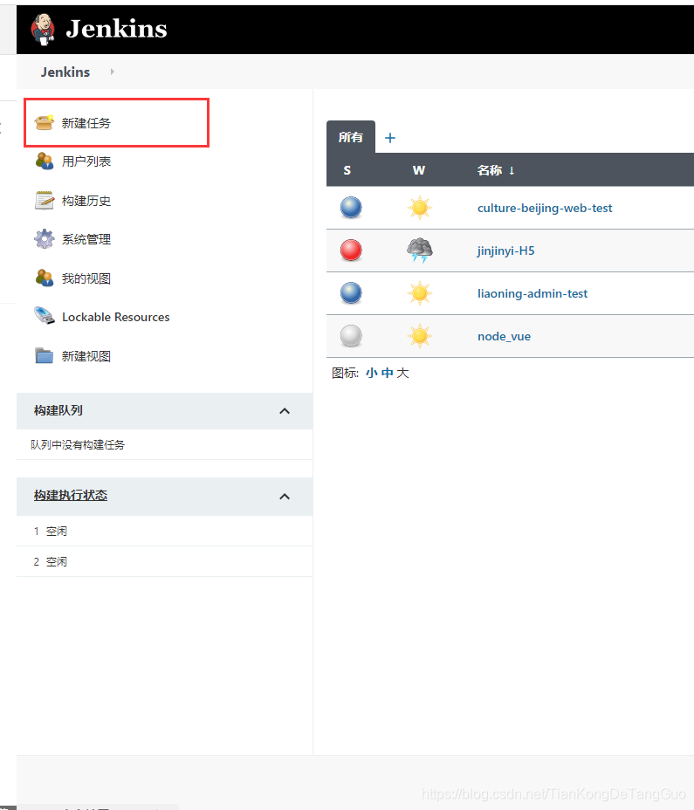Viewport: 694px width, 810px height.
Task: Click the 新建视图 folder icon
Action: tap(44, 355)
